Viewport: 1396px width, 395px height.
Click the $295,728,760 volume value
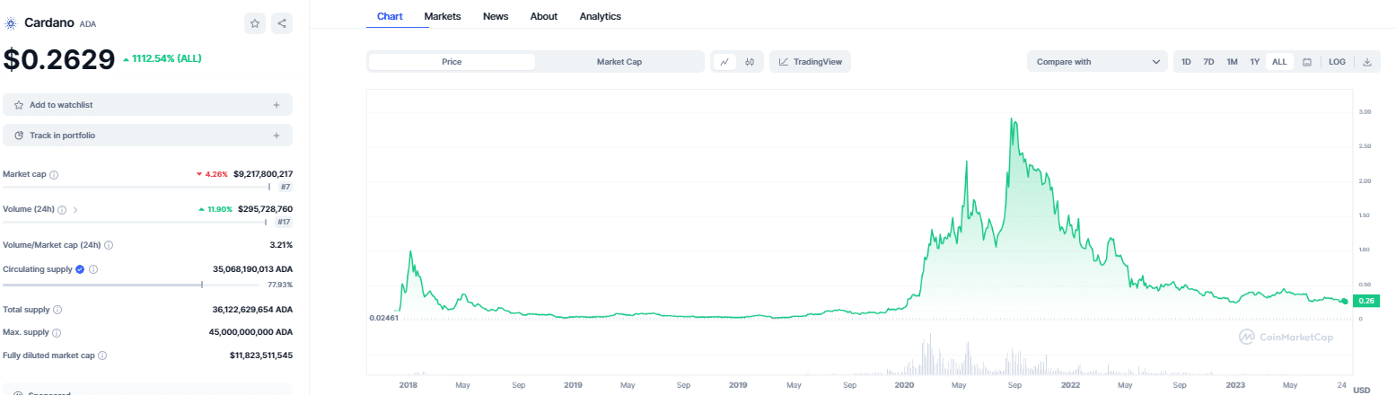(265, 209)
